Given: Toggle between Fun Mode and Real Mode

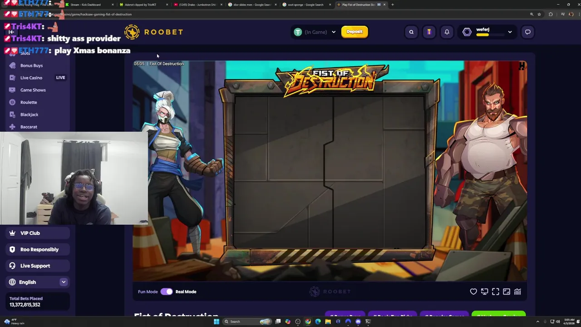Looking at the screenshot, I should pyautogui.click(x=167, y=292).
